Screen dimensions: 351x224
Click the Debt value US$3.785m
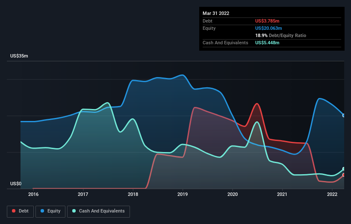pyautogui.click(x=267, y=21)
